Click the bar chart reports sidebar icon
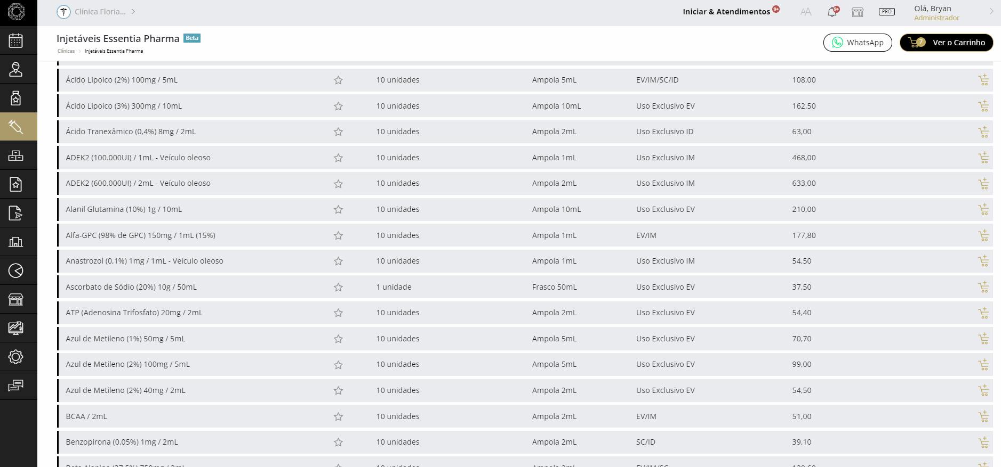 [16, 242]
